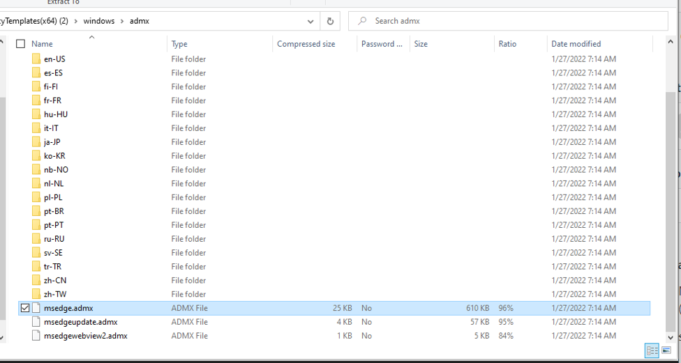The height and width of the screenshot is (363, 681).
Task: Click scroll up arrow of file list
Action: coord(671,42)
